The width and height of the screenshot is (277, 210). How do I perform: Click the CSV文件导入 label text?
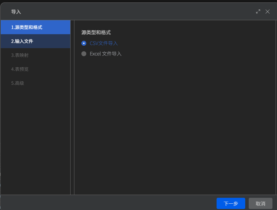104,43
